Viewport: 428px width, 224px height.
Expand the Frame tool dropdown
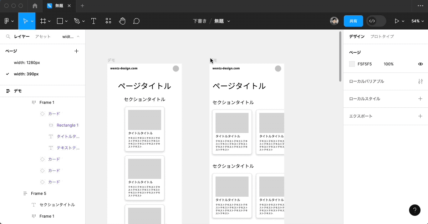(49, 21)
